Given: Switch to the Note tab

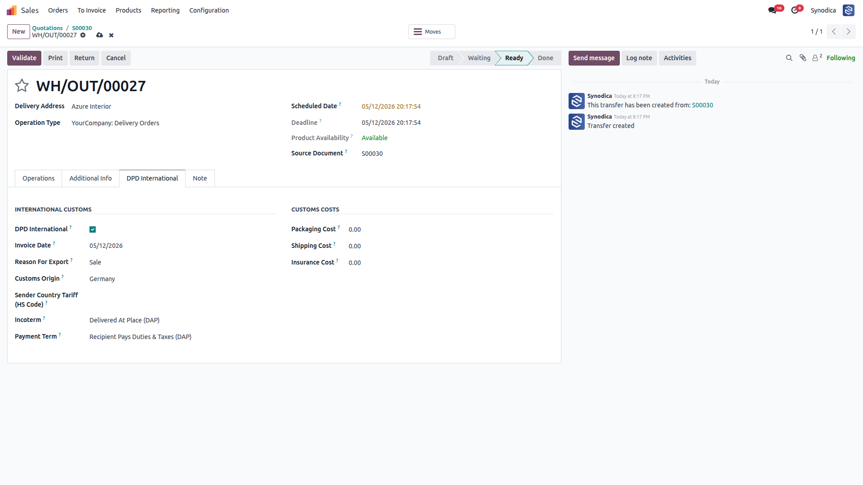Looking at the screenshot, I should click(x=200, y=178).
